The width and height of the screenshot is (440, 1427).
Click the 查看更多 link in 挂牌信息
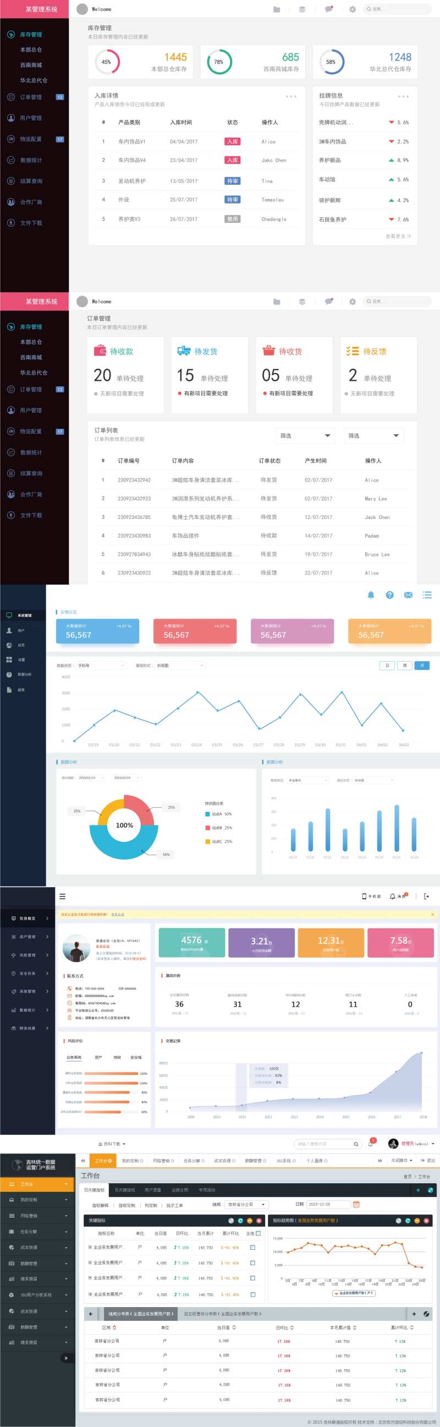(398, 236)
